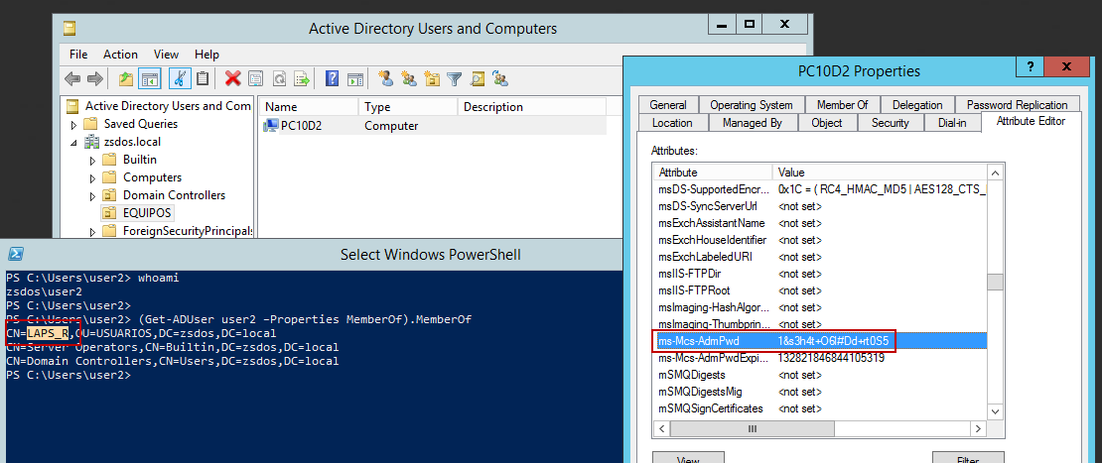Click attribute list vertical scrollbar down arrow
Image resolution: width=1102 pixels, height=463 pixels.
[x=995, y=411]
